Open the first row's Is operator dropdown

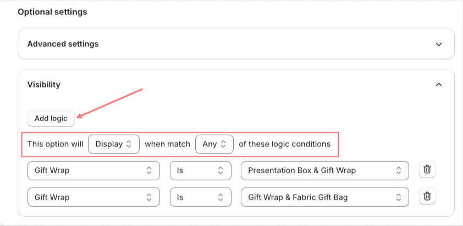(201, 170)
